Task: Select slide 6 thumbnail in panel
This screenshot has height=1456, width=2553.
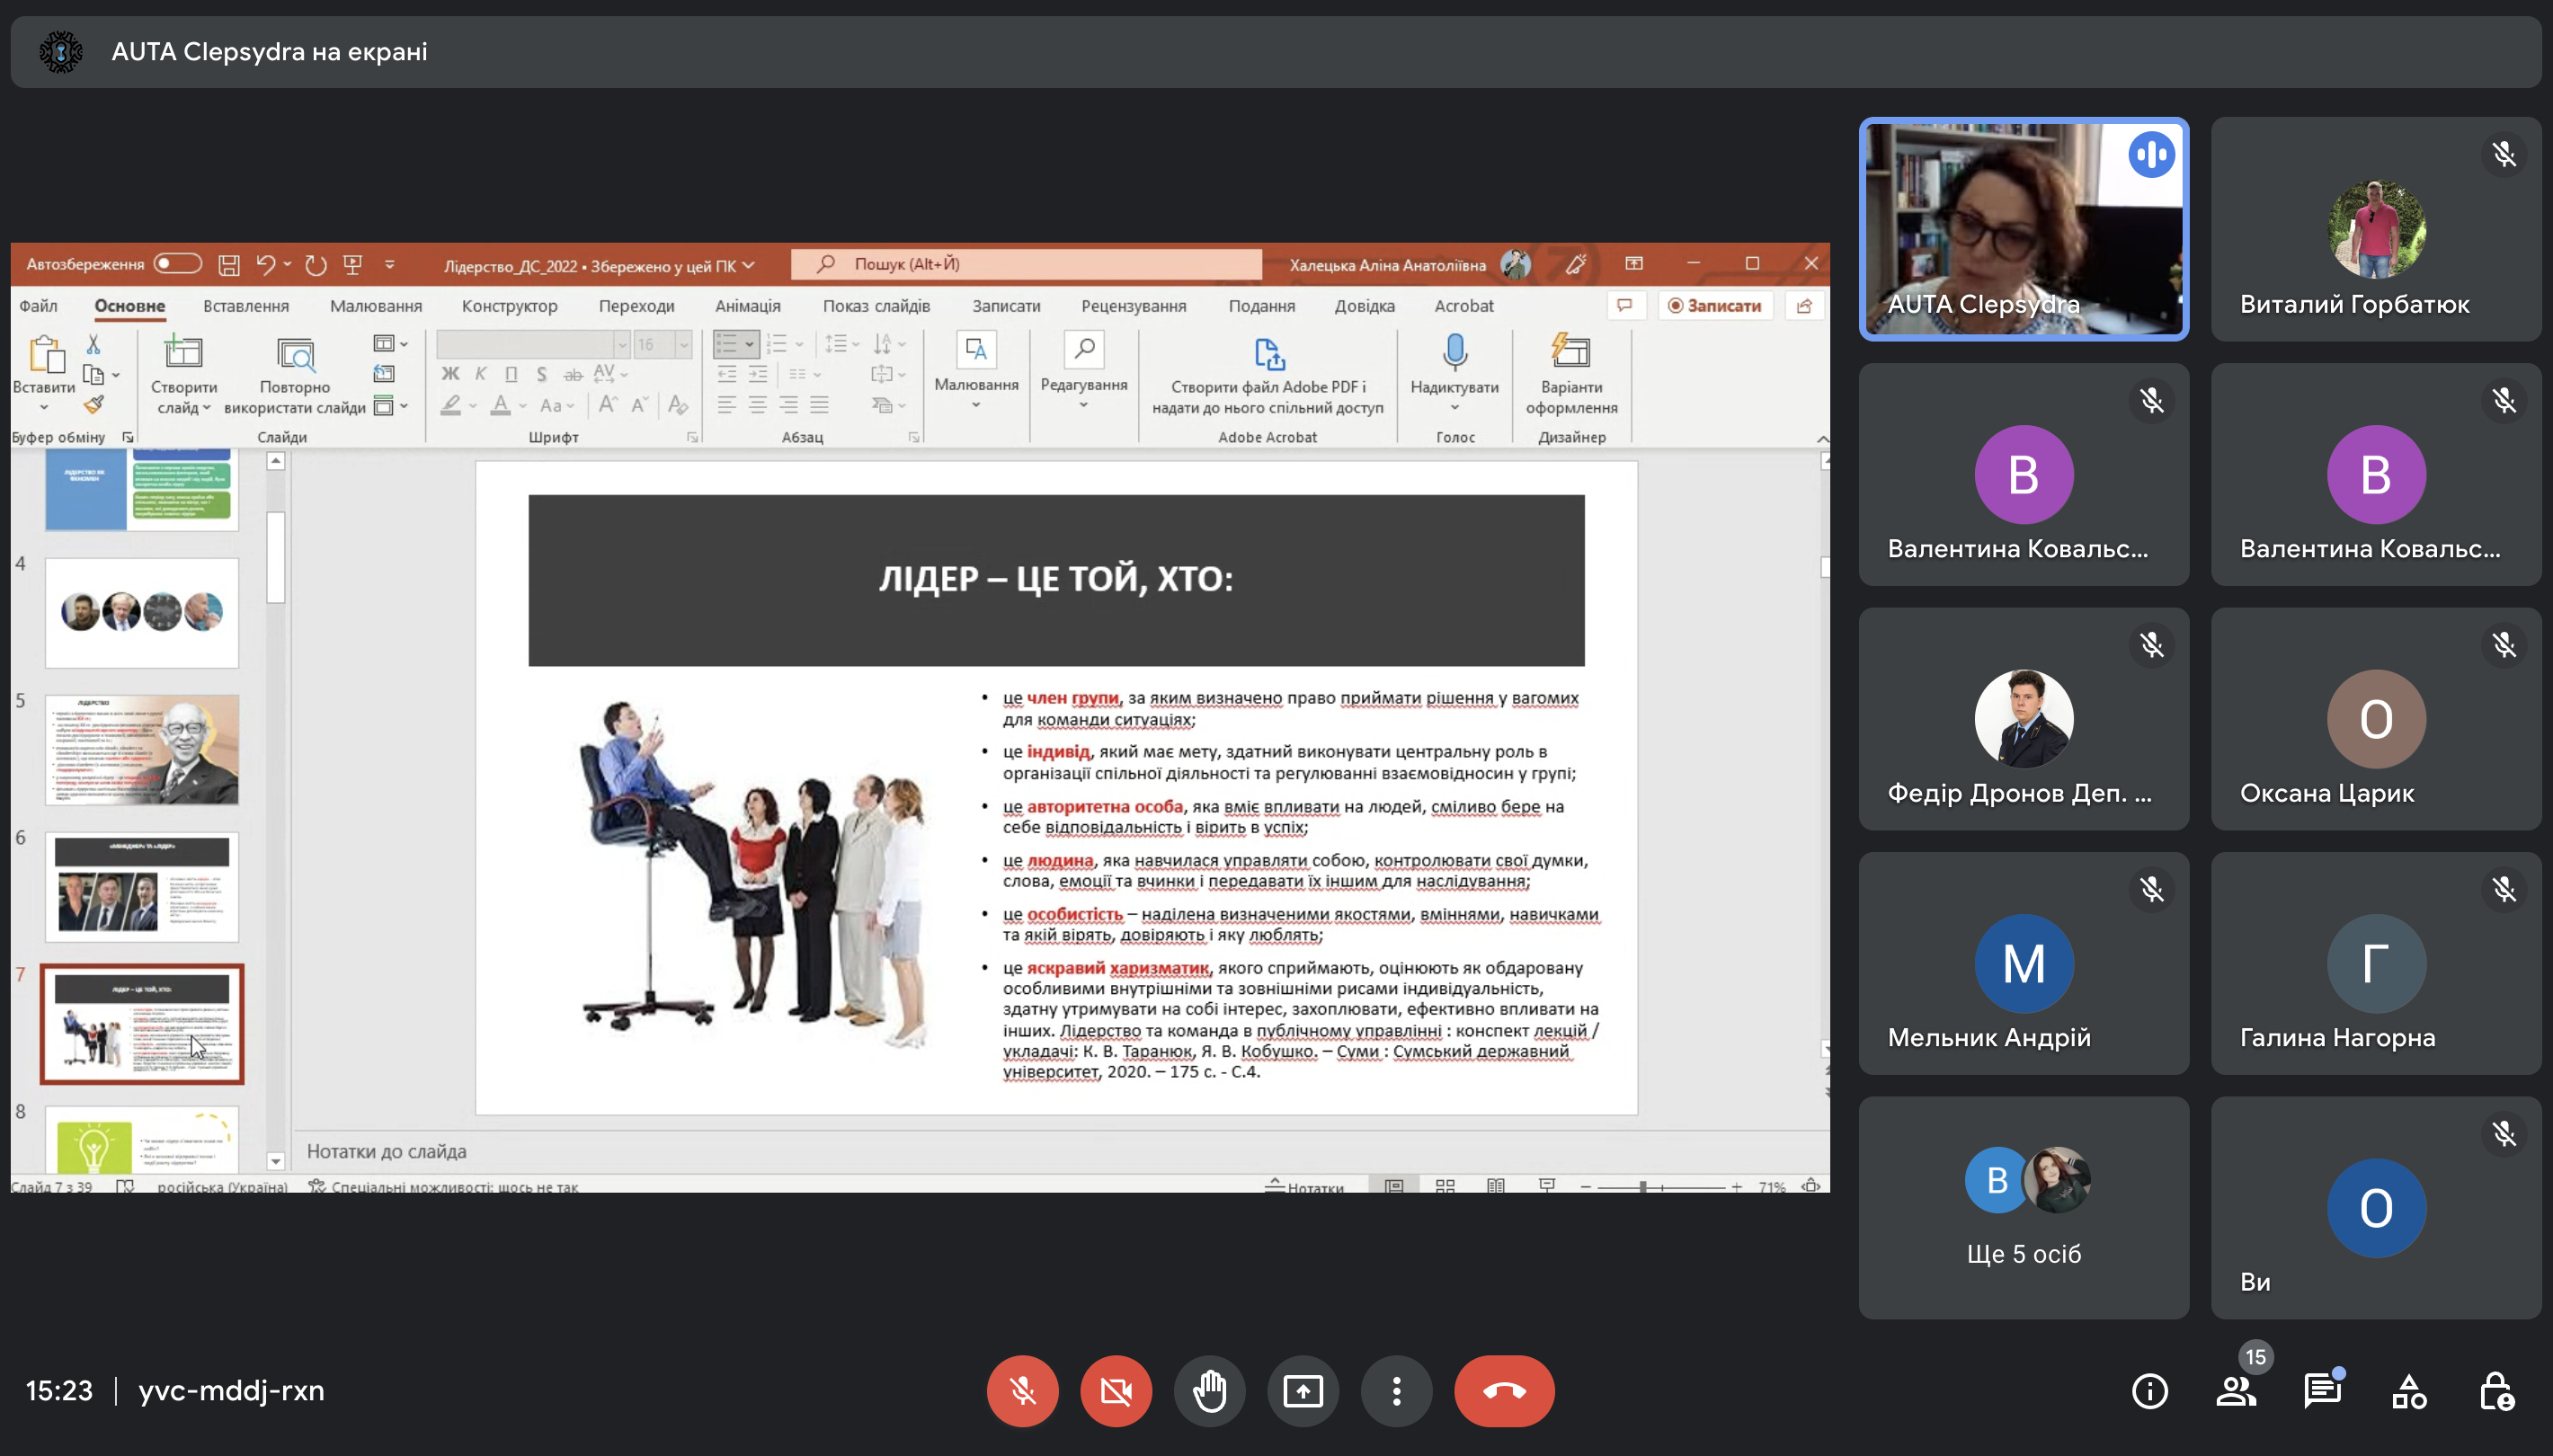Action: coord(142,887)
